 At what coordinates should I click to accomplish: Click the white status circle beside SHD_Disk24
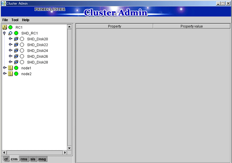(22, 50)
